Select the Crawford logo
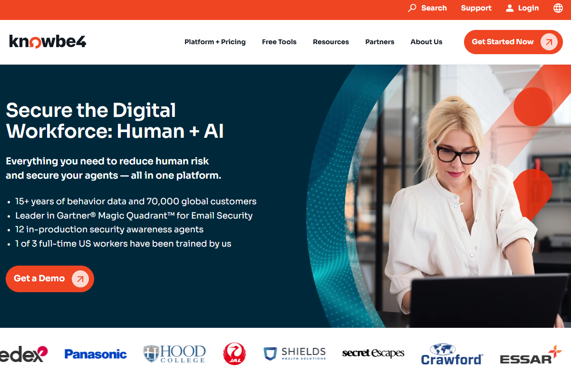 452,354
